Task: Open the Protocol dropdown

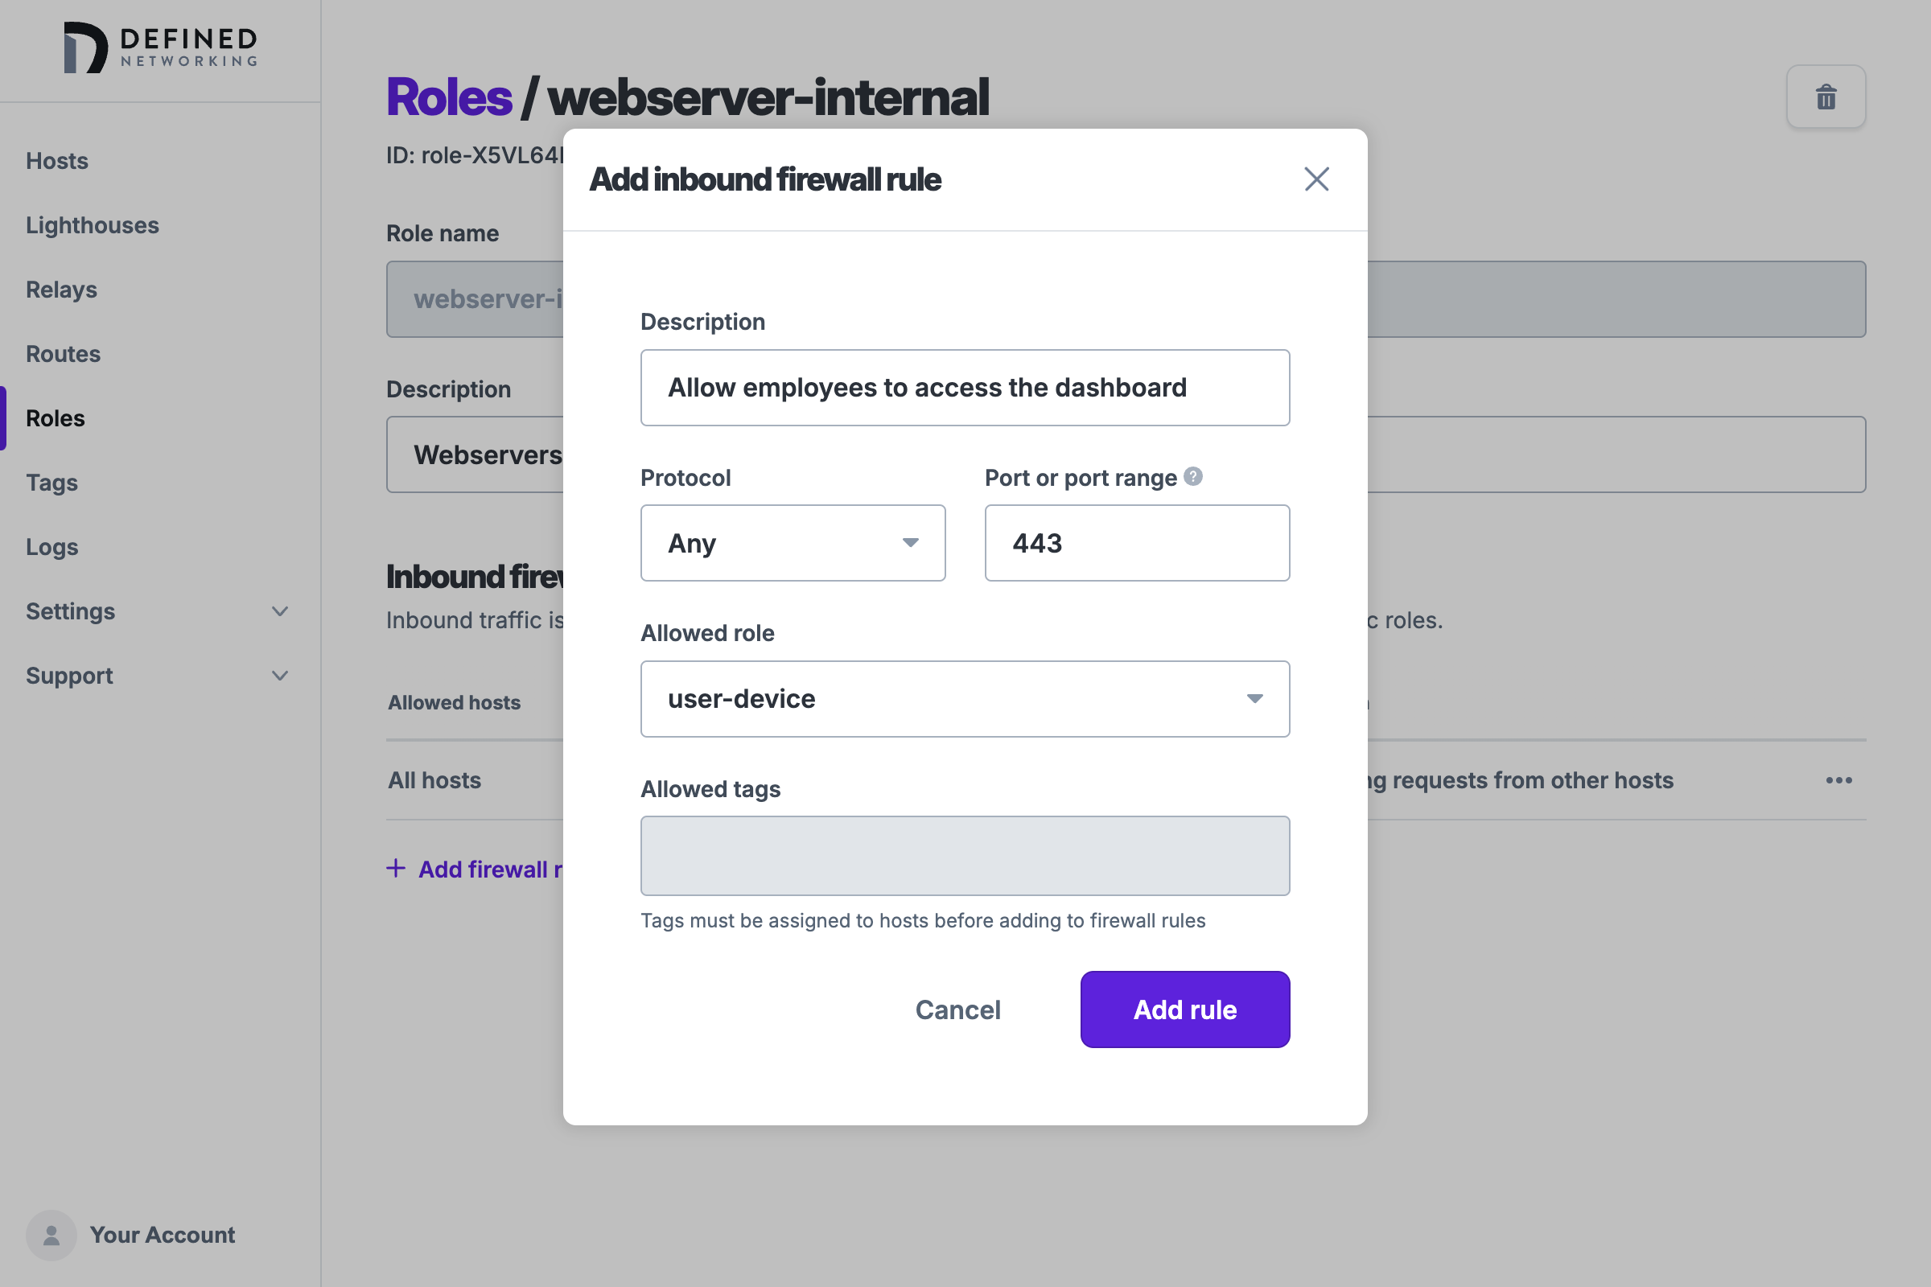Action: click(793, 542)
